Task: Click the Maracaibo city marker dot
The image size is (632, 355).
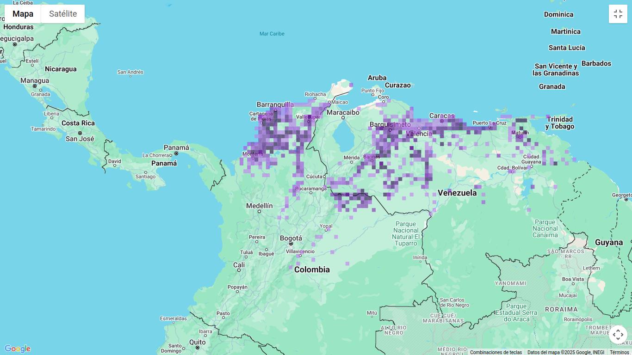Action: [343, 118]
